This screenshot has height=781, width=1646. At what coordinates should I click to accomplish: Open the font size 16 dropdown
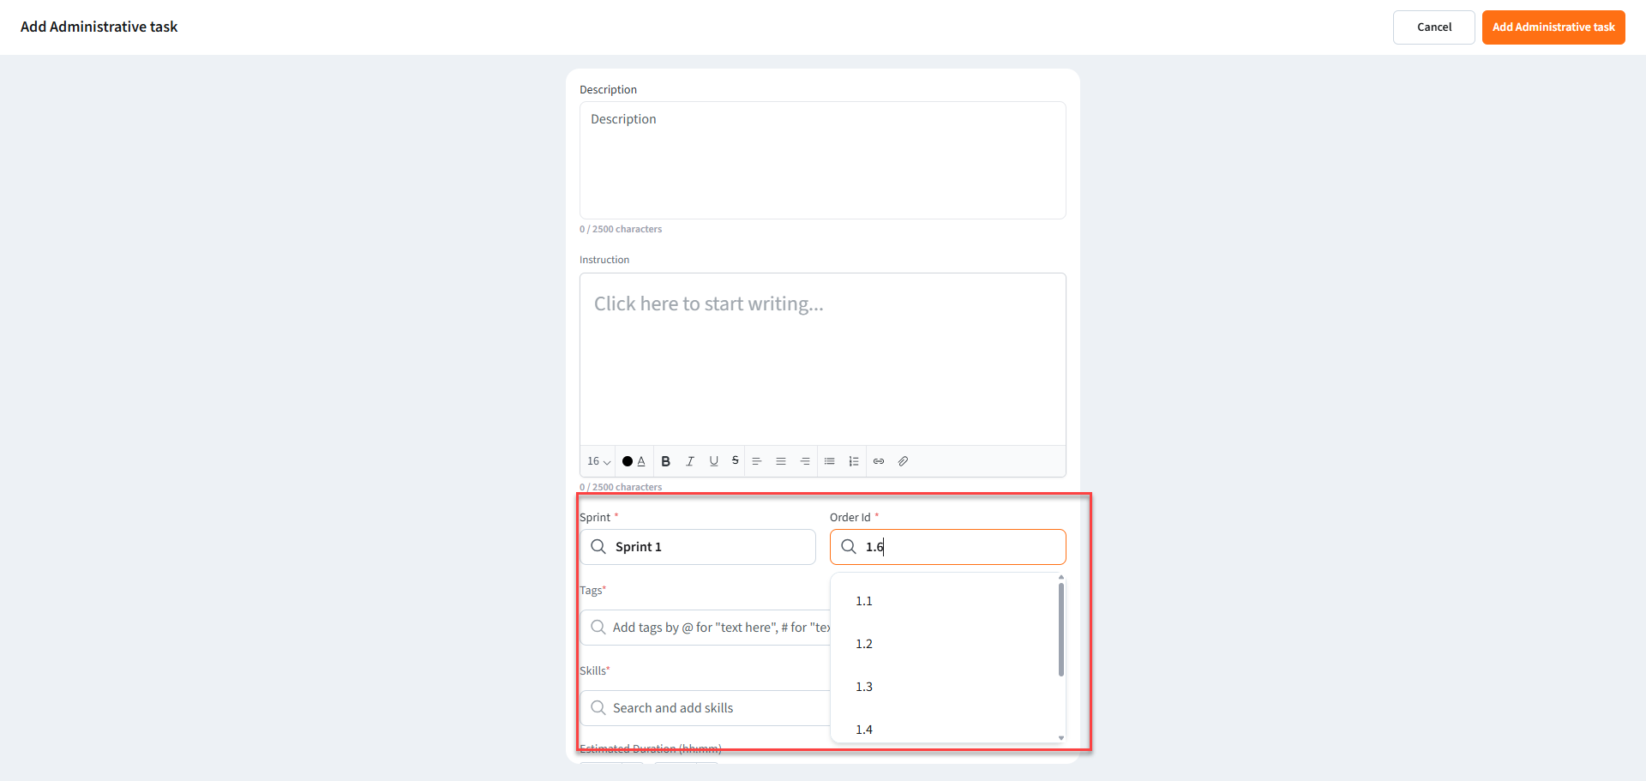click(598, 461)
